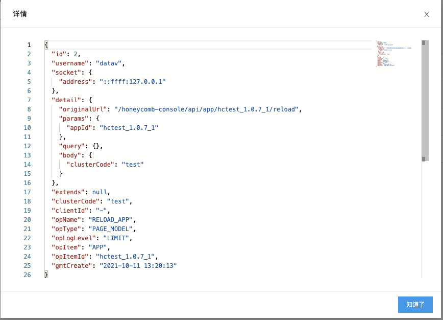Click the "username" key

(70, 63)
